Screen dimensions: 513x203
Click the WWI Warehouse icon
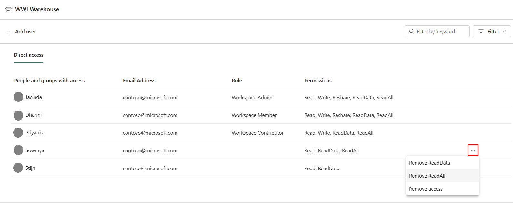click(9, 10)
